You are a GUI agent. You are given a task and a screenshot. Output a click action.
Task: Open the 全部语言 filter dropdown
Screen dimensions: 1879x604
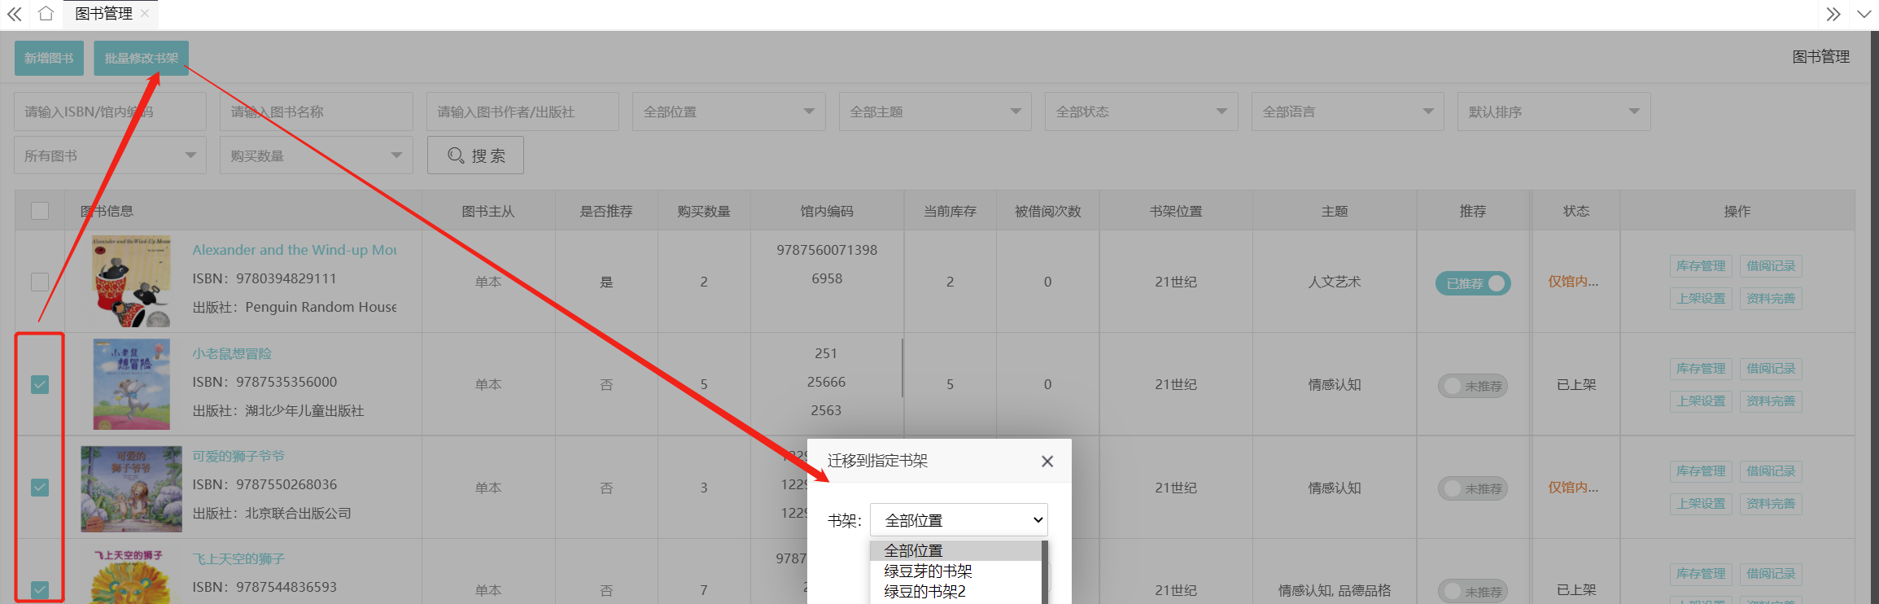click(x=1348, y=112)
